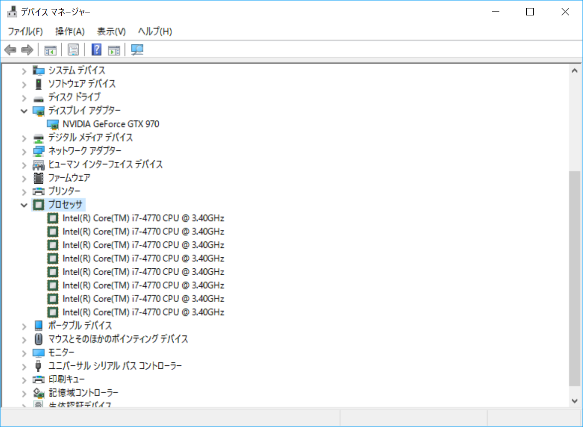Click the プロセッサ category chip icon

point(39,205)
